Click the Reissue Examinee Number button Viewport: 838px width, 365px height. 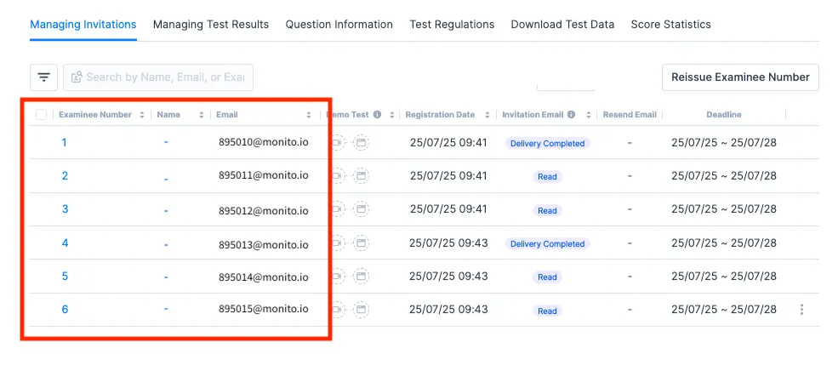(x=740, y=77)
